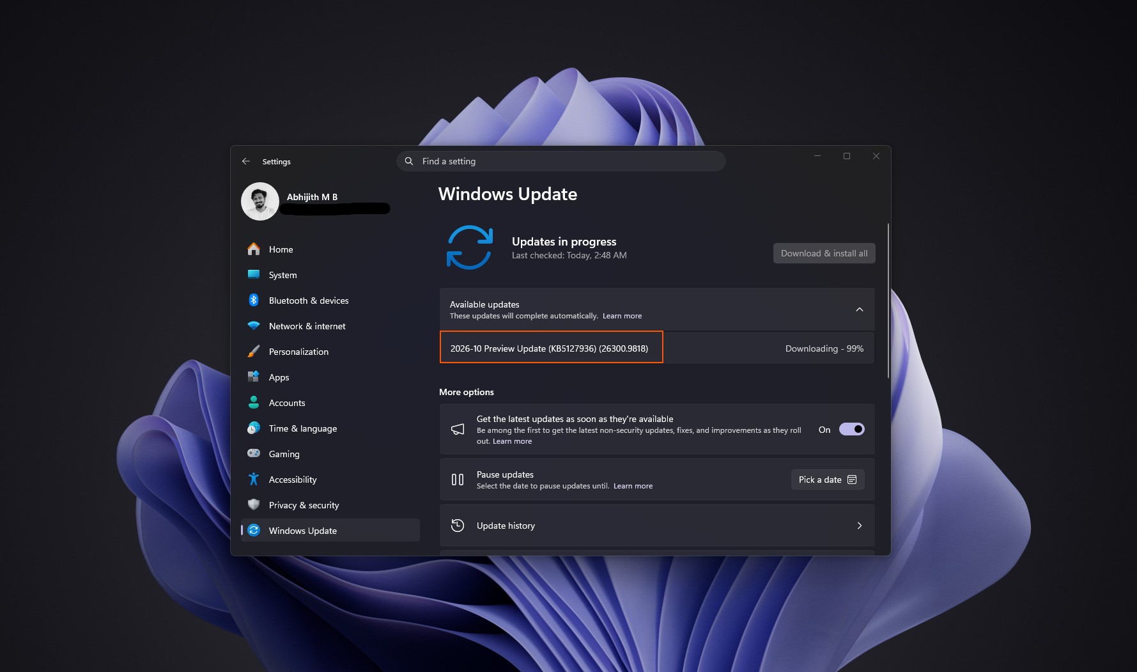
Task: Click the Network wifi icon
Action: pos(254,325)
